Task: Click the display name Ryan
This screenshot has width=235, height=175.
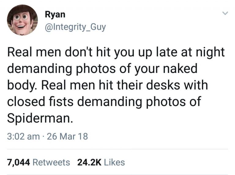Action: [55, 14]
